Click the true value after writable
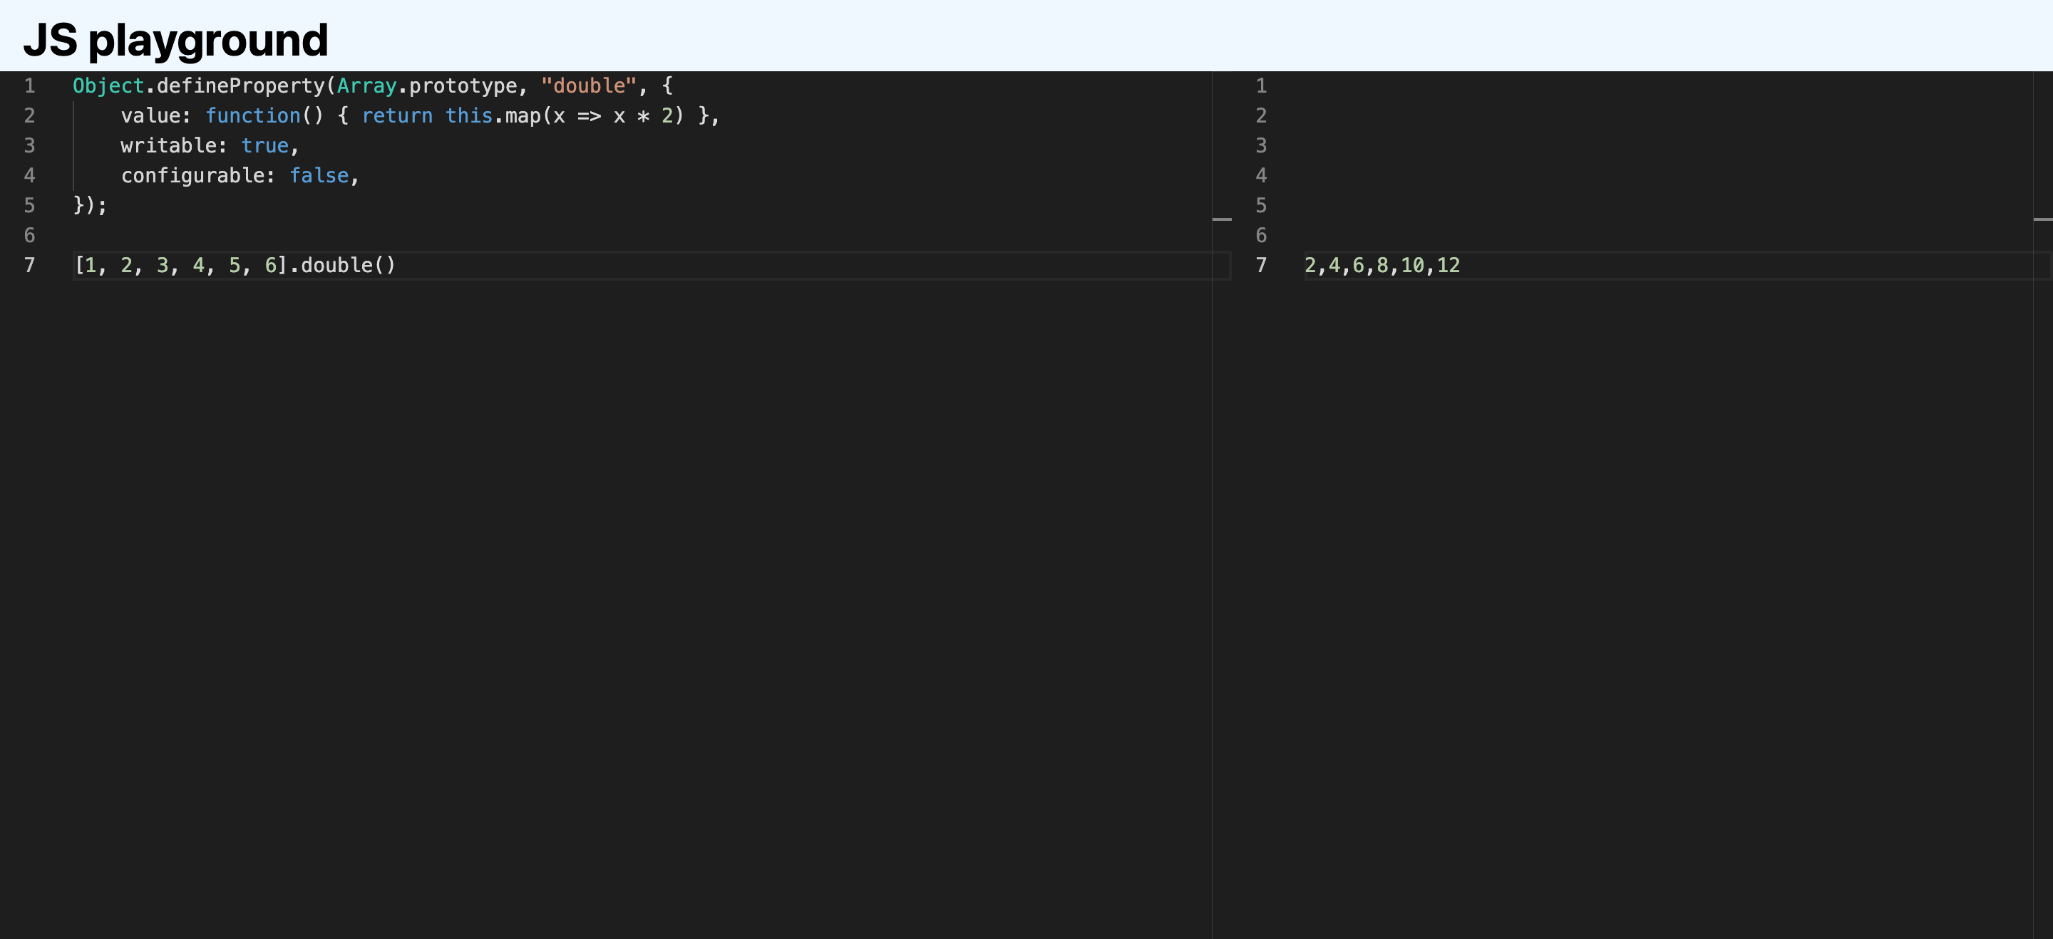 264,146
